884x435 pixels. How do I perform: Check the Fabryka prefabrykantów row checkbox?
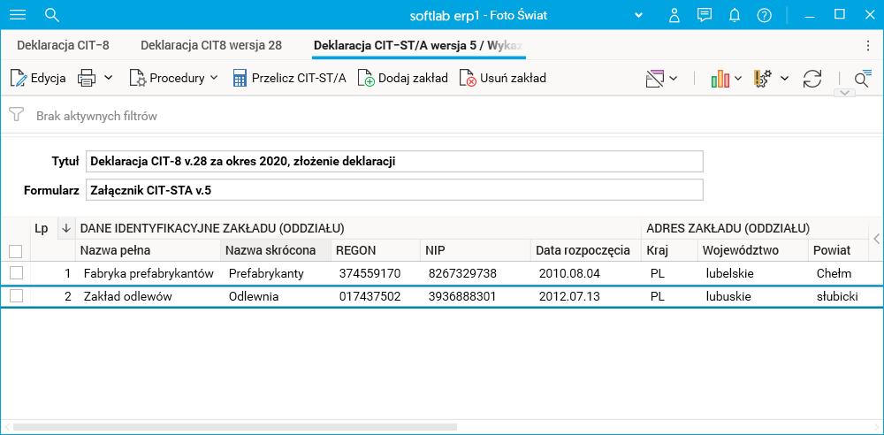click(16, 273)
